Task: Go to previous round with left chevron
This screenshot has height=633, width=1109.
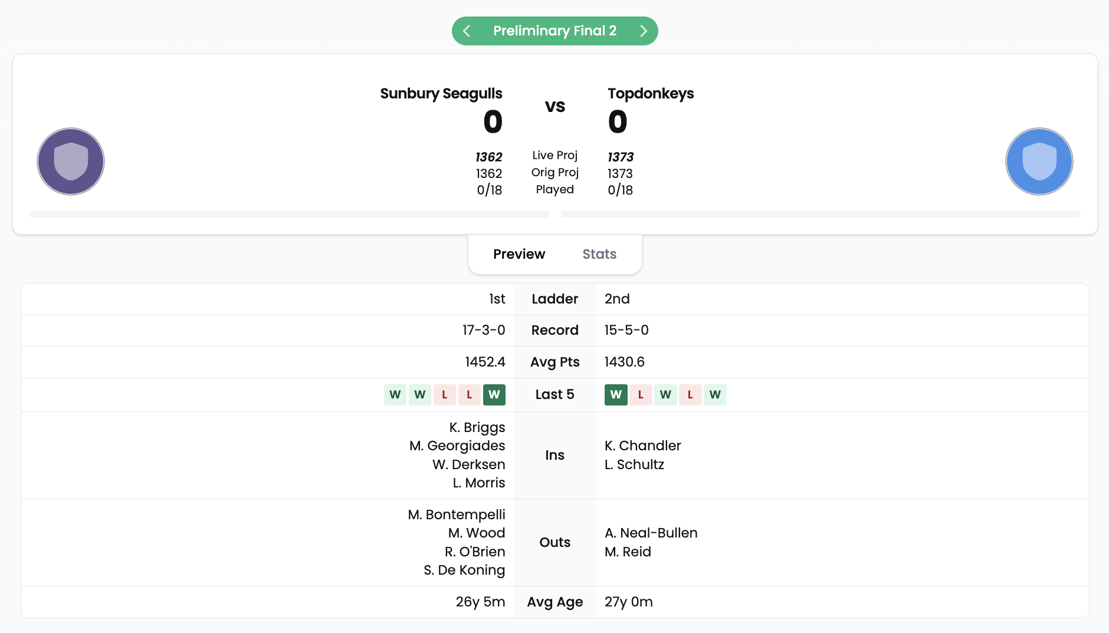Action: [x=467, y=31]
